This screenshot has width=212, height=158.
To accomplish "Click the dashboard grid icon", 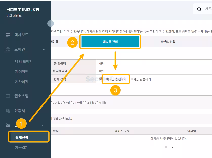I will click(8, 35).
